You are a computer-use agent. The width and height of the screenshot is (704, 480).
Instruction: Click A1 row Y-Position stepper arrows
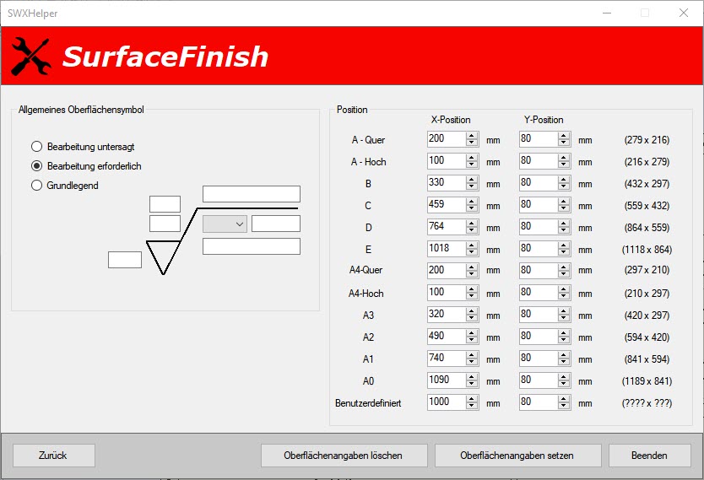(564, 359)
